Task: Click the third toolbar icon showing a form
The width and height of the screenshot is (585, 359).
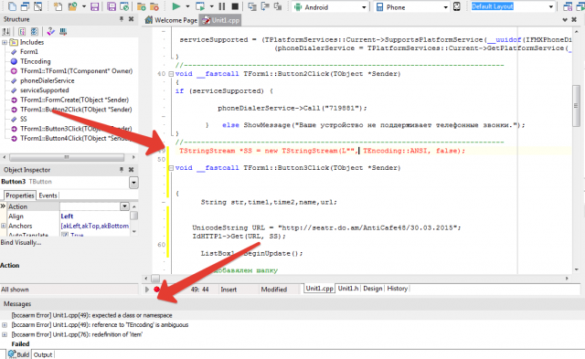Action: point(37,6)
